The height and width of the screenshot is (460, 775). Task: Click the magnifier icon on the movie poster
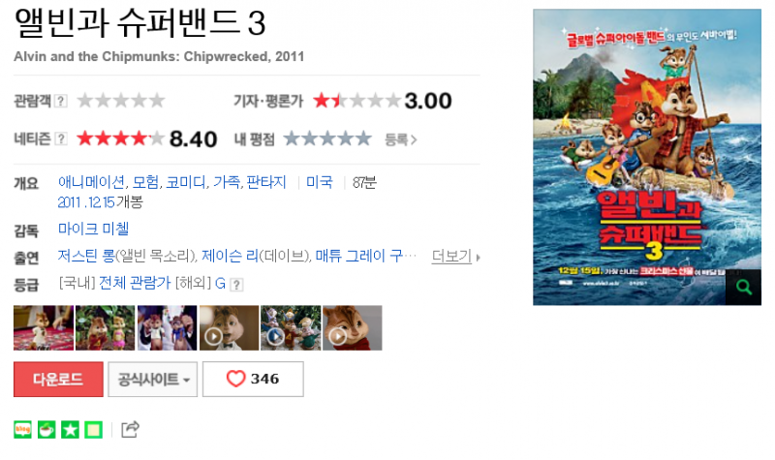tap(743, 287)
